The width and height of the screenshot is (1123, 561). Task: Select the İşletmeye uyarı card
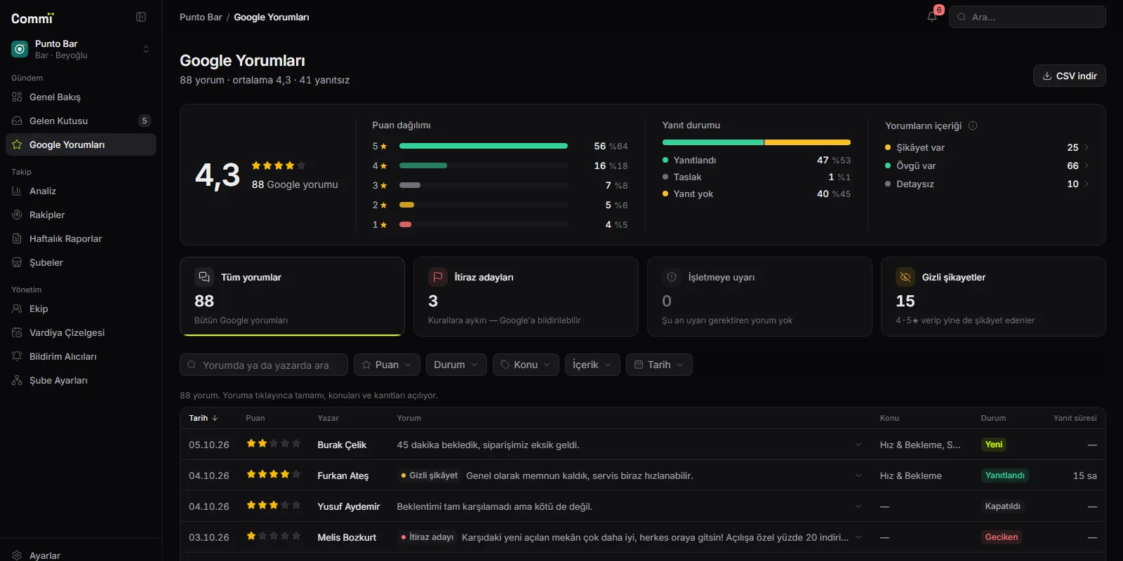pyautogui.click(x=759, y=297)
